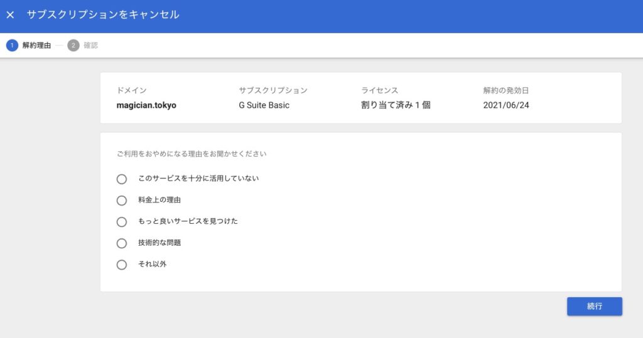This screenshot has width=643, height=338.
Task: Click the 'ご利用をおやめになる理由' question text
Action: click(192, 154)
